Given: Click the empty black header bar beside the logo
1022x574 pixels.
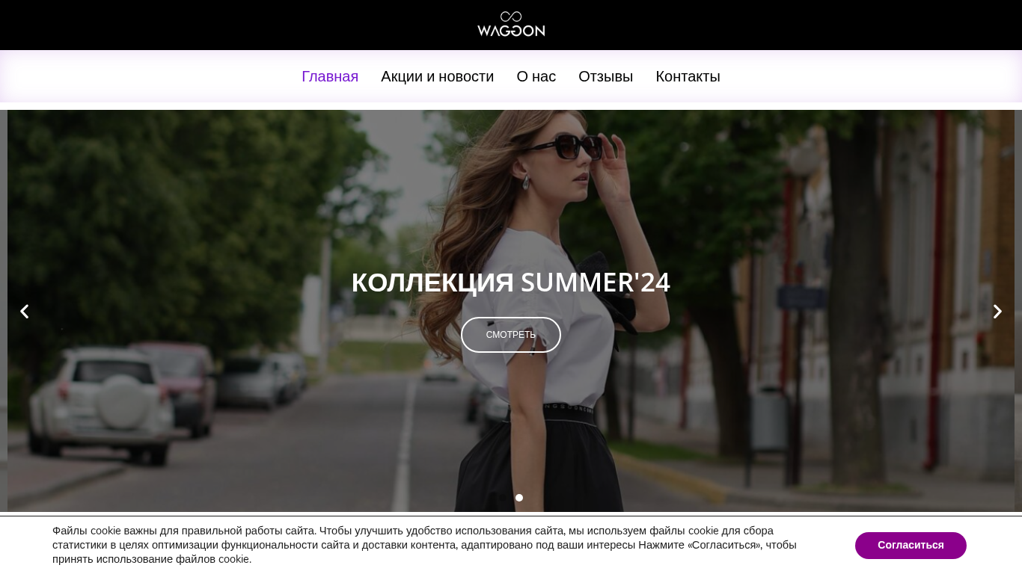Looking at the screenshot, I should (x=224, y=25).
